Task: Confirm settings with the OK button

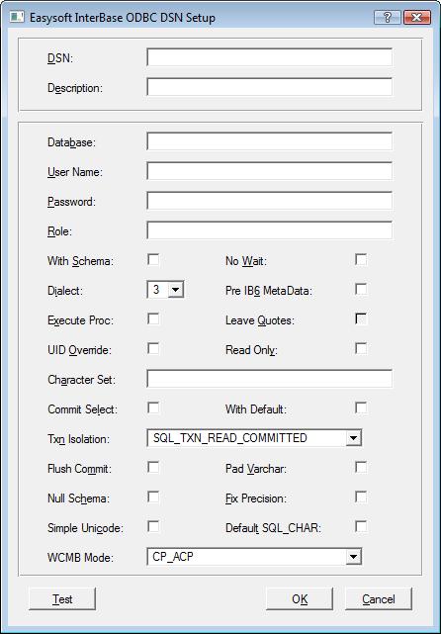Action: coord(300,598)
